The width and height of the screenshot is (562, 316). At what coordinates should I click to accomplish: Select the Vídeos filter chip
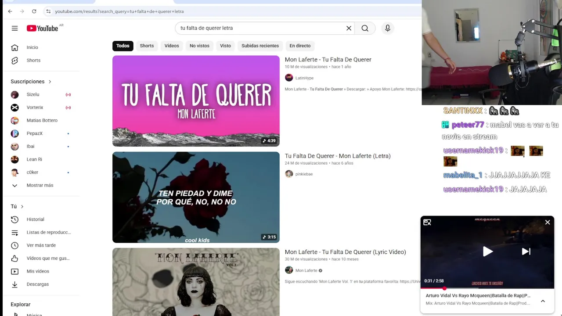(x=172, y=46)
